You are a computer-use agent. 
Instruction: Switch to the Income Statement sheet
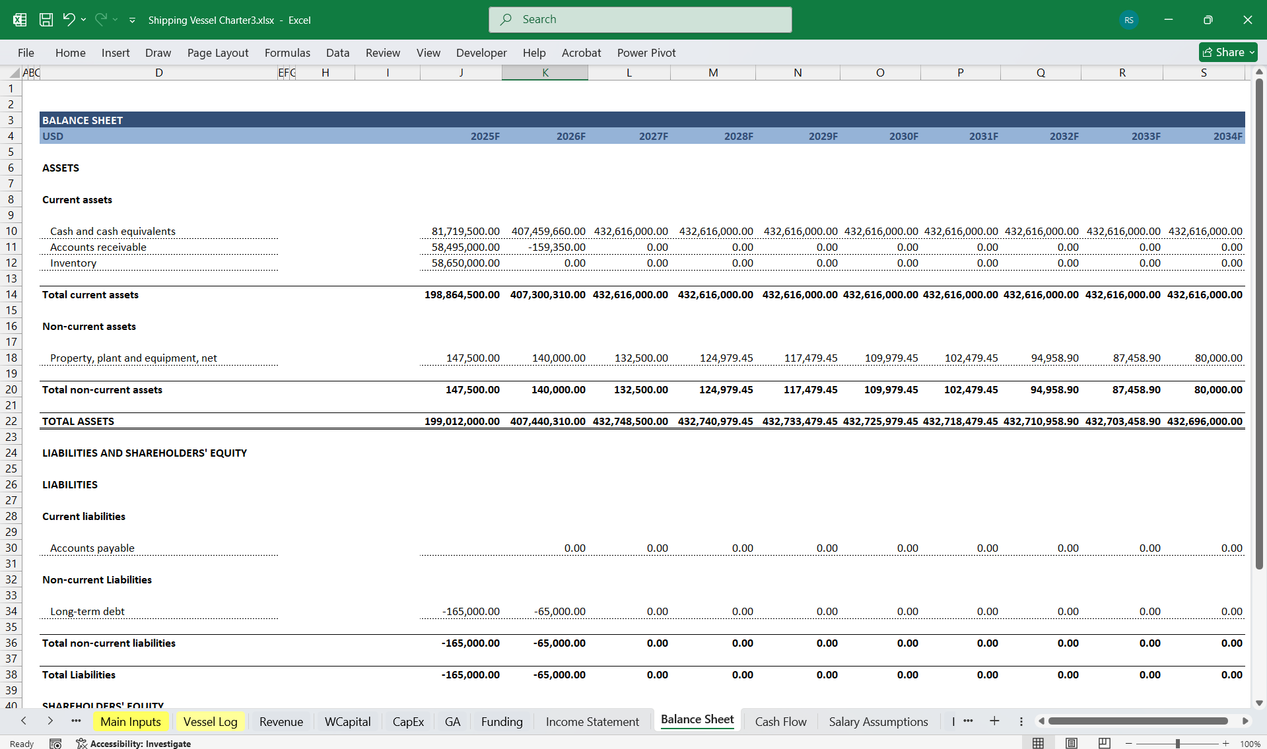[x=592, y=721]
